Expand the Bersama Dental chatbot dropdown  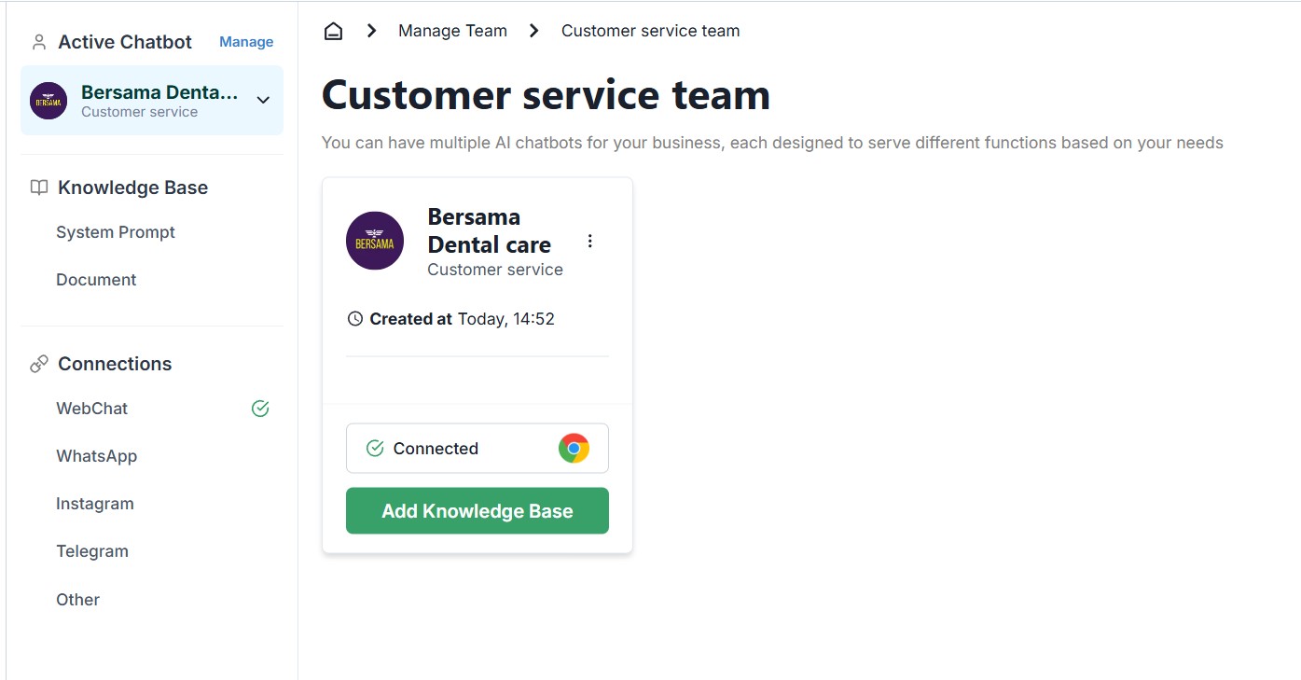coord(263,100)
